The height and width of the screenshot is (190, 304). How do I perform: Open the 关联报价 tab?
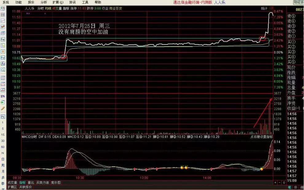(x=26, y=187)
